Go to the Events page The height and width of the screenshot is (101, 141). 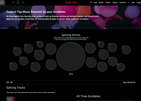point(115,2)
